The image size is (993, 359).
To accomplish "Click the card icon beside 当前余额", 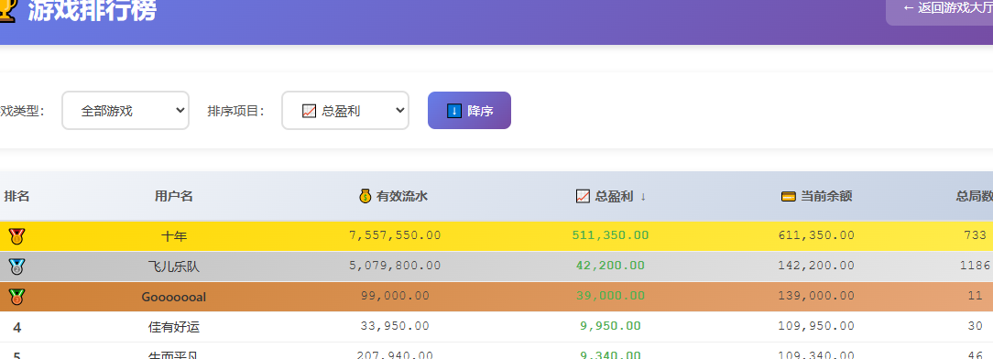I will pyautogui.click(x=789, y=196).
